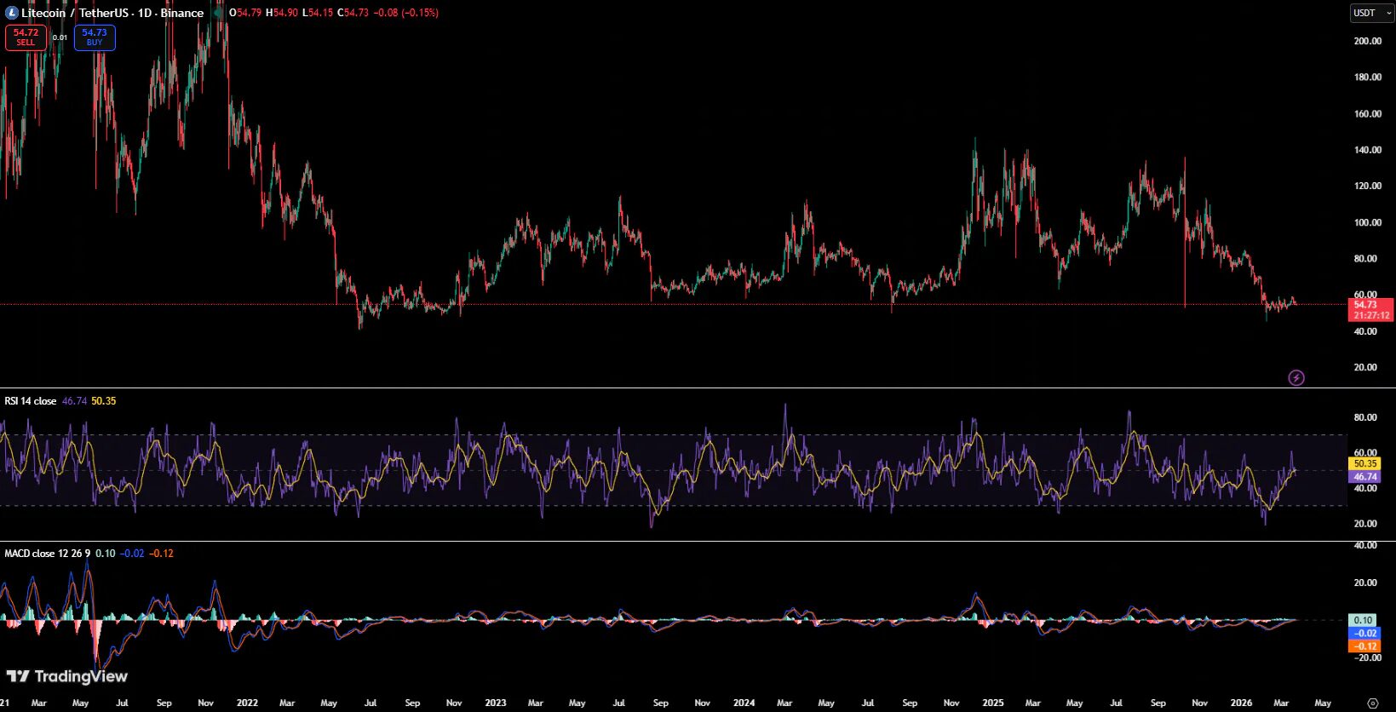Click the TradingView logo
Screen dimensions: 1396x712
pos(67,676)
